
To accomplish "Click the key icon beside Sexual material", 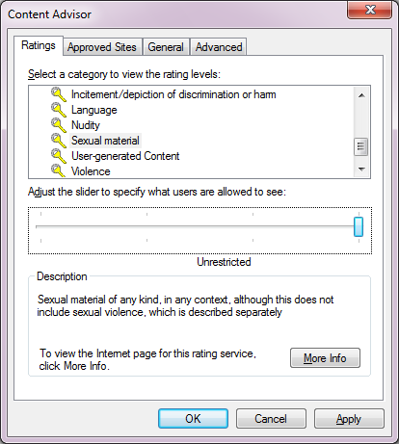I will 59,141.
